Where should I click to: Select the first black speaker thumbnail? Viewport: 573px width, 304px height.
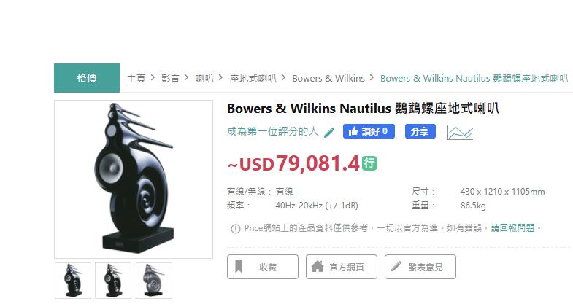tap(73, 280)
